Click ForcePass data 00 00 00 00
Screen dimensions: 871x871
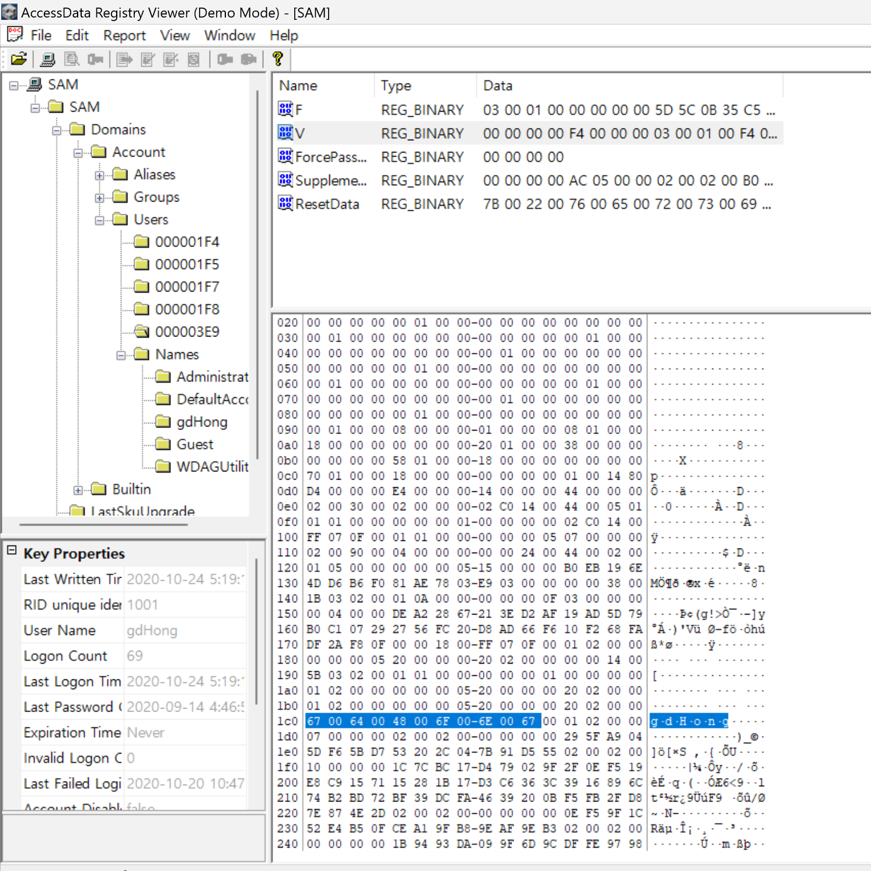[x=523, y=157]
